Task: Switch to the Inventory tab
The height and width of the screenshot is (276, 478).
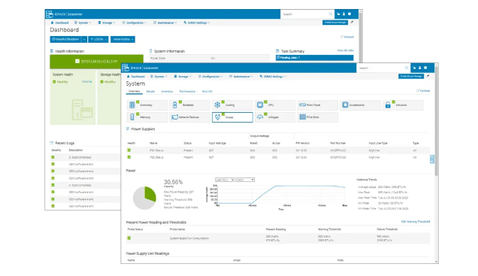Action: (x=167, y=91)
